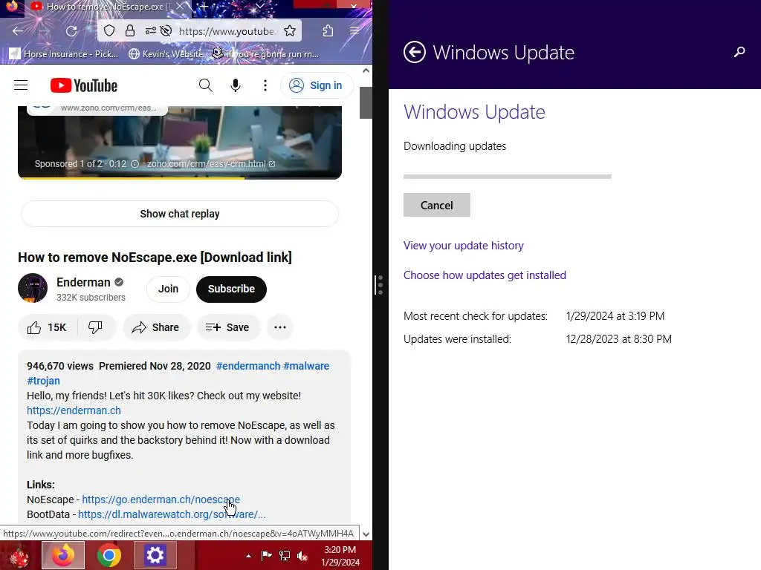Open YouTube guide hamburger menu

pyautogui.click(x=21, y=85)
